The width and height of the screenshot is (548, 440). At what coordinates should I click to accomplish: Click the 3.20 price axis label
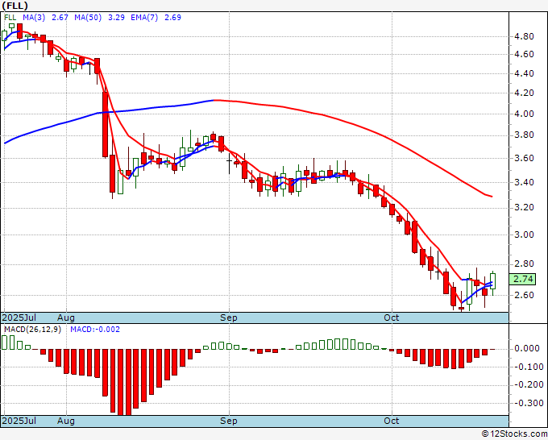point(524,208)
